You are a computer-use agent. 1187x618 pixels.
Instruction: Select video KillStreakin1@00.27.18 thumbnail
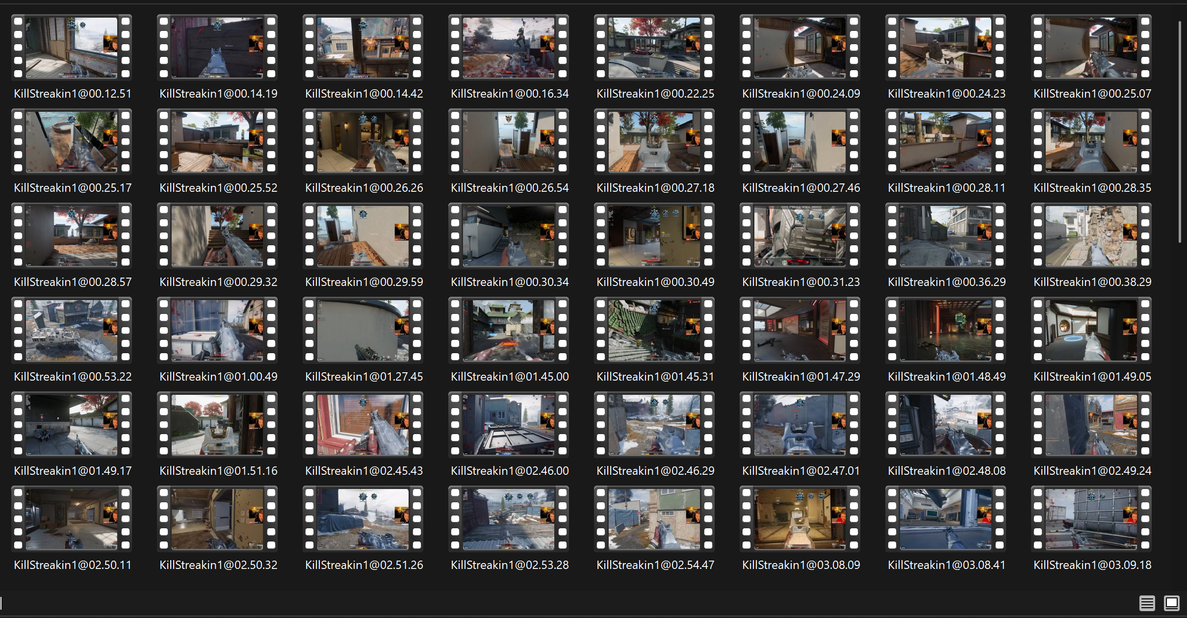pyautogui.click(x=654, y=142)
